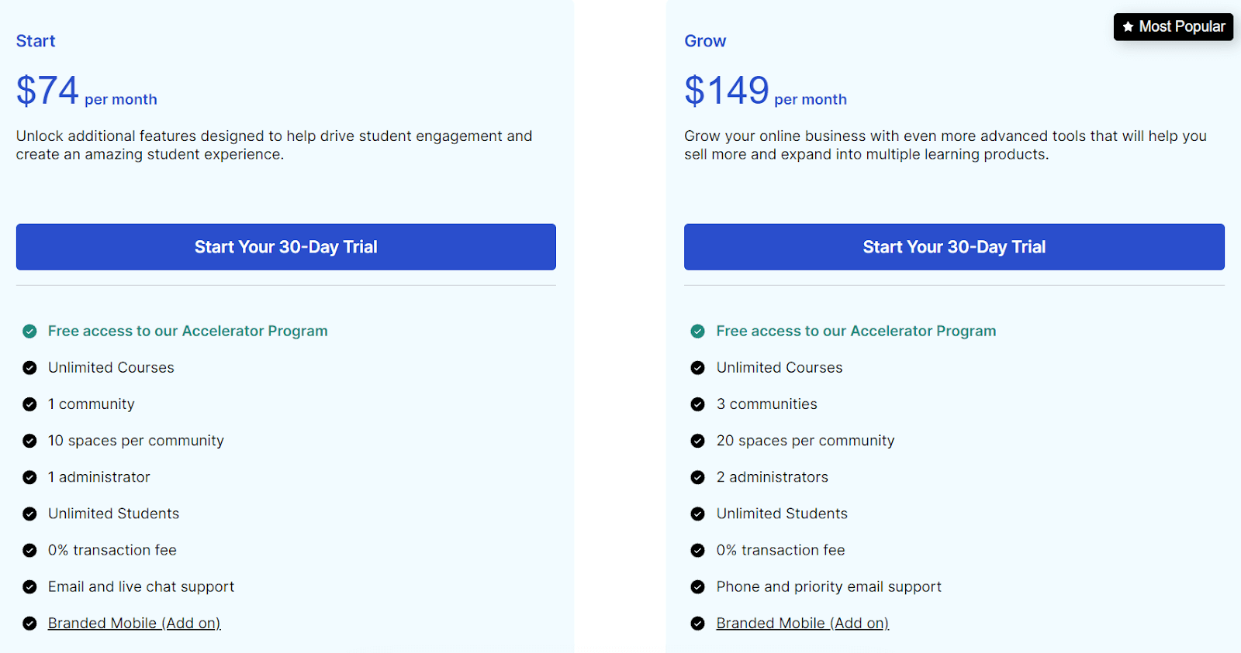Click the checkmark next to Email and live chat support
This screenshot has height=653, width=1241.
pyautogui.click(x=29, y=586)
